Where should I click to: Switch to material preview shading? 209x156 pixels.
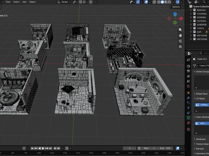click(x=166, y=2)
